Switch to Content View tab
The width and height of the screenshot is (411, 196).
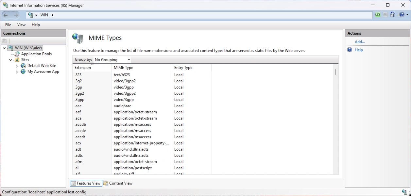118,183
